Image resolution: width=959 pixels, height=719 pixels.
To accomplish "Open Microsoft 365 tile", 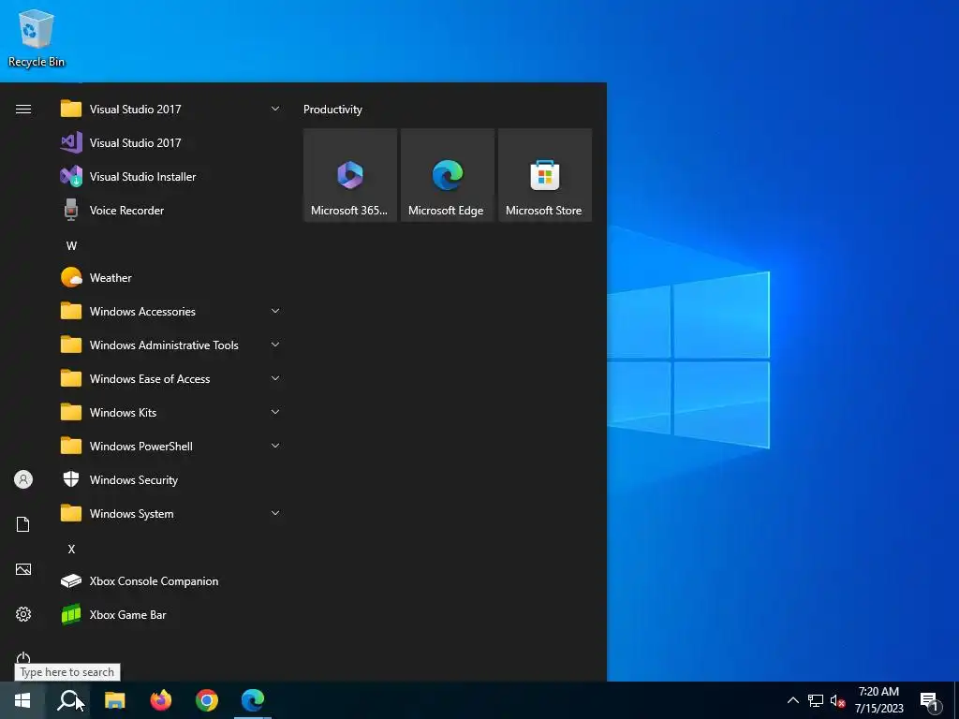I will pos(350,175).
